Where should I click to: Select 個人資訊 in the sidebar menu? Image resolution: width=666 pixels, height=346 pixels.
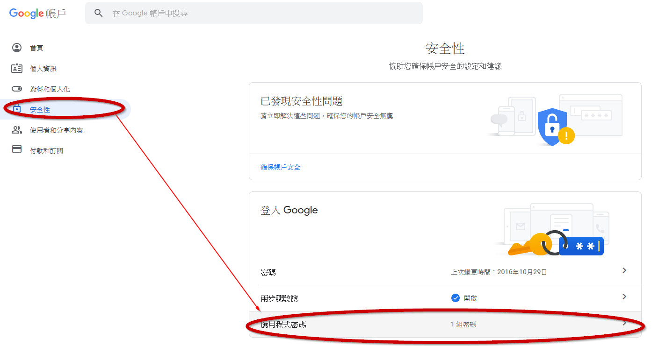click(x=43, y=69)
